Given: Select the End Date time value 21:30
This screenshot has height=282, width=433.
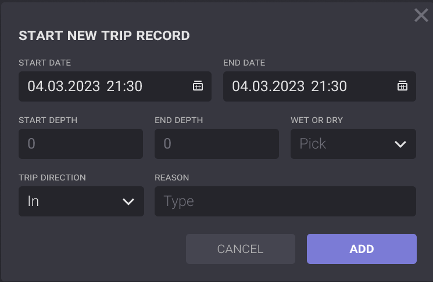Looking at the screenshot, I should (329, 86).
